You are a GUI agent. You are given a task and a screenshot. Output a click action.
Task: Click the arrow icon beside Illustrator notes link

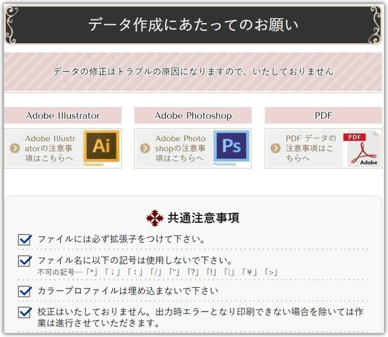tap(15, 148)
